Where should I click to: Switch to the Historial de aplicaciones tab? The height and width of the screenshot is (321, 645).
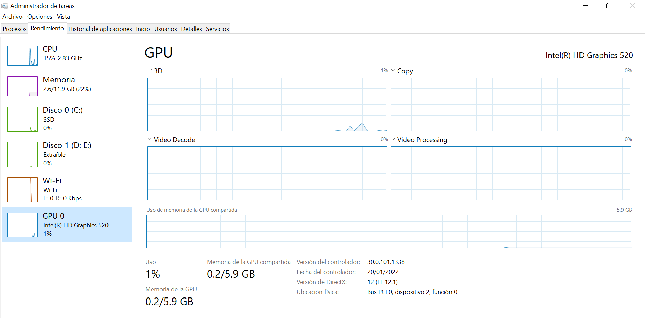100,29
